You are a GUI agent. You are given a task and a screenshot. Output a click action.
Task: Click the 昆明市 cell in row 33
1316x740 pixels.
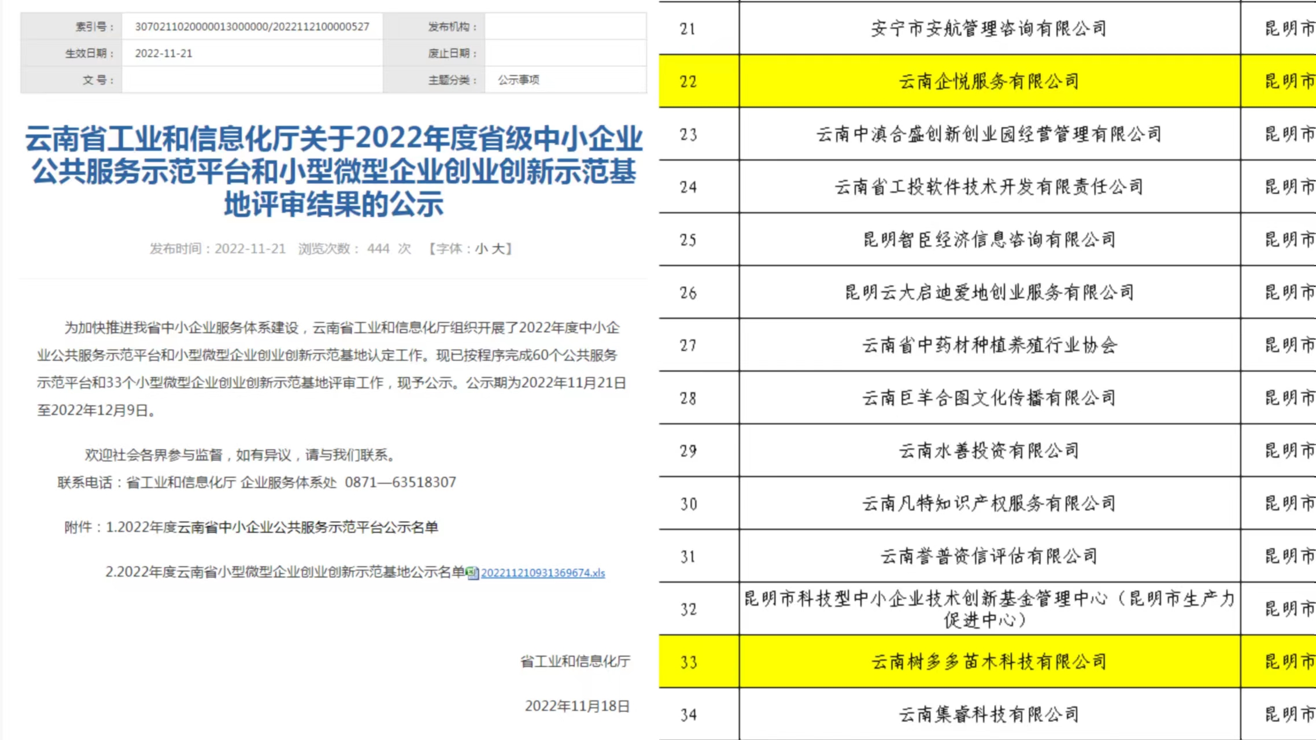(1279, 661)
